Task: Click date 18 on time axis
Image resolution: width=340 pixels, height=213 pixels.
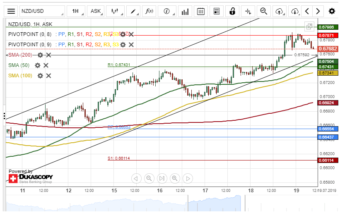Action: tap(251, 191)
